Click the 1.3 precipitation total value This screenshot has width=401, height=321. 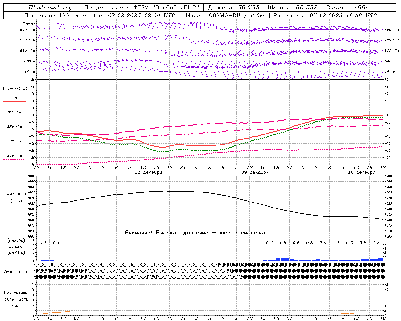coord(376,243)
